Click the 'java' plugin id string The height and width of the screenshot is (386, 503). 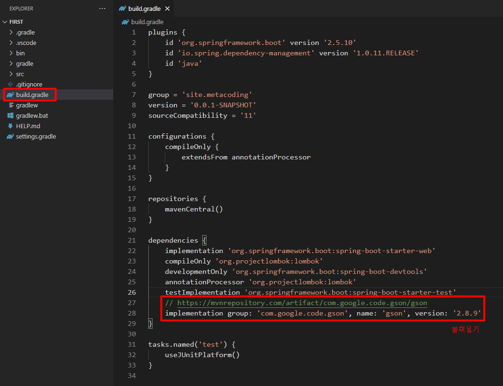(190, 63)
